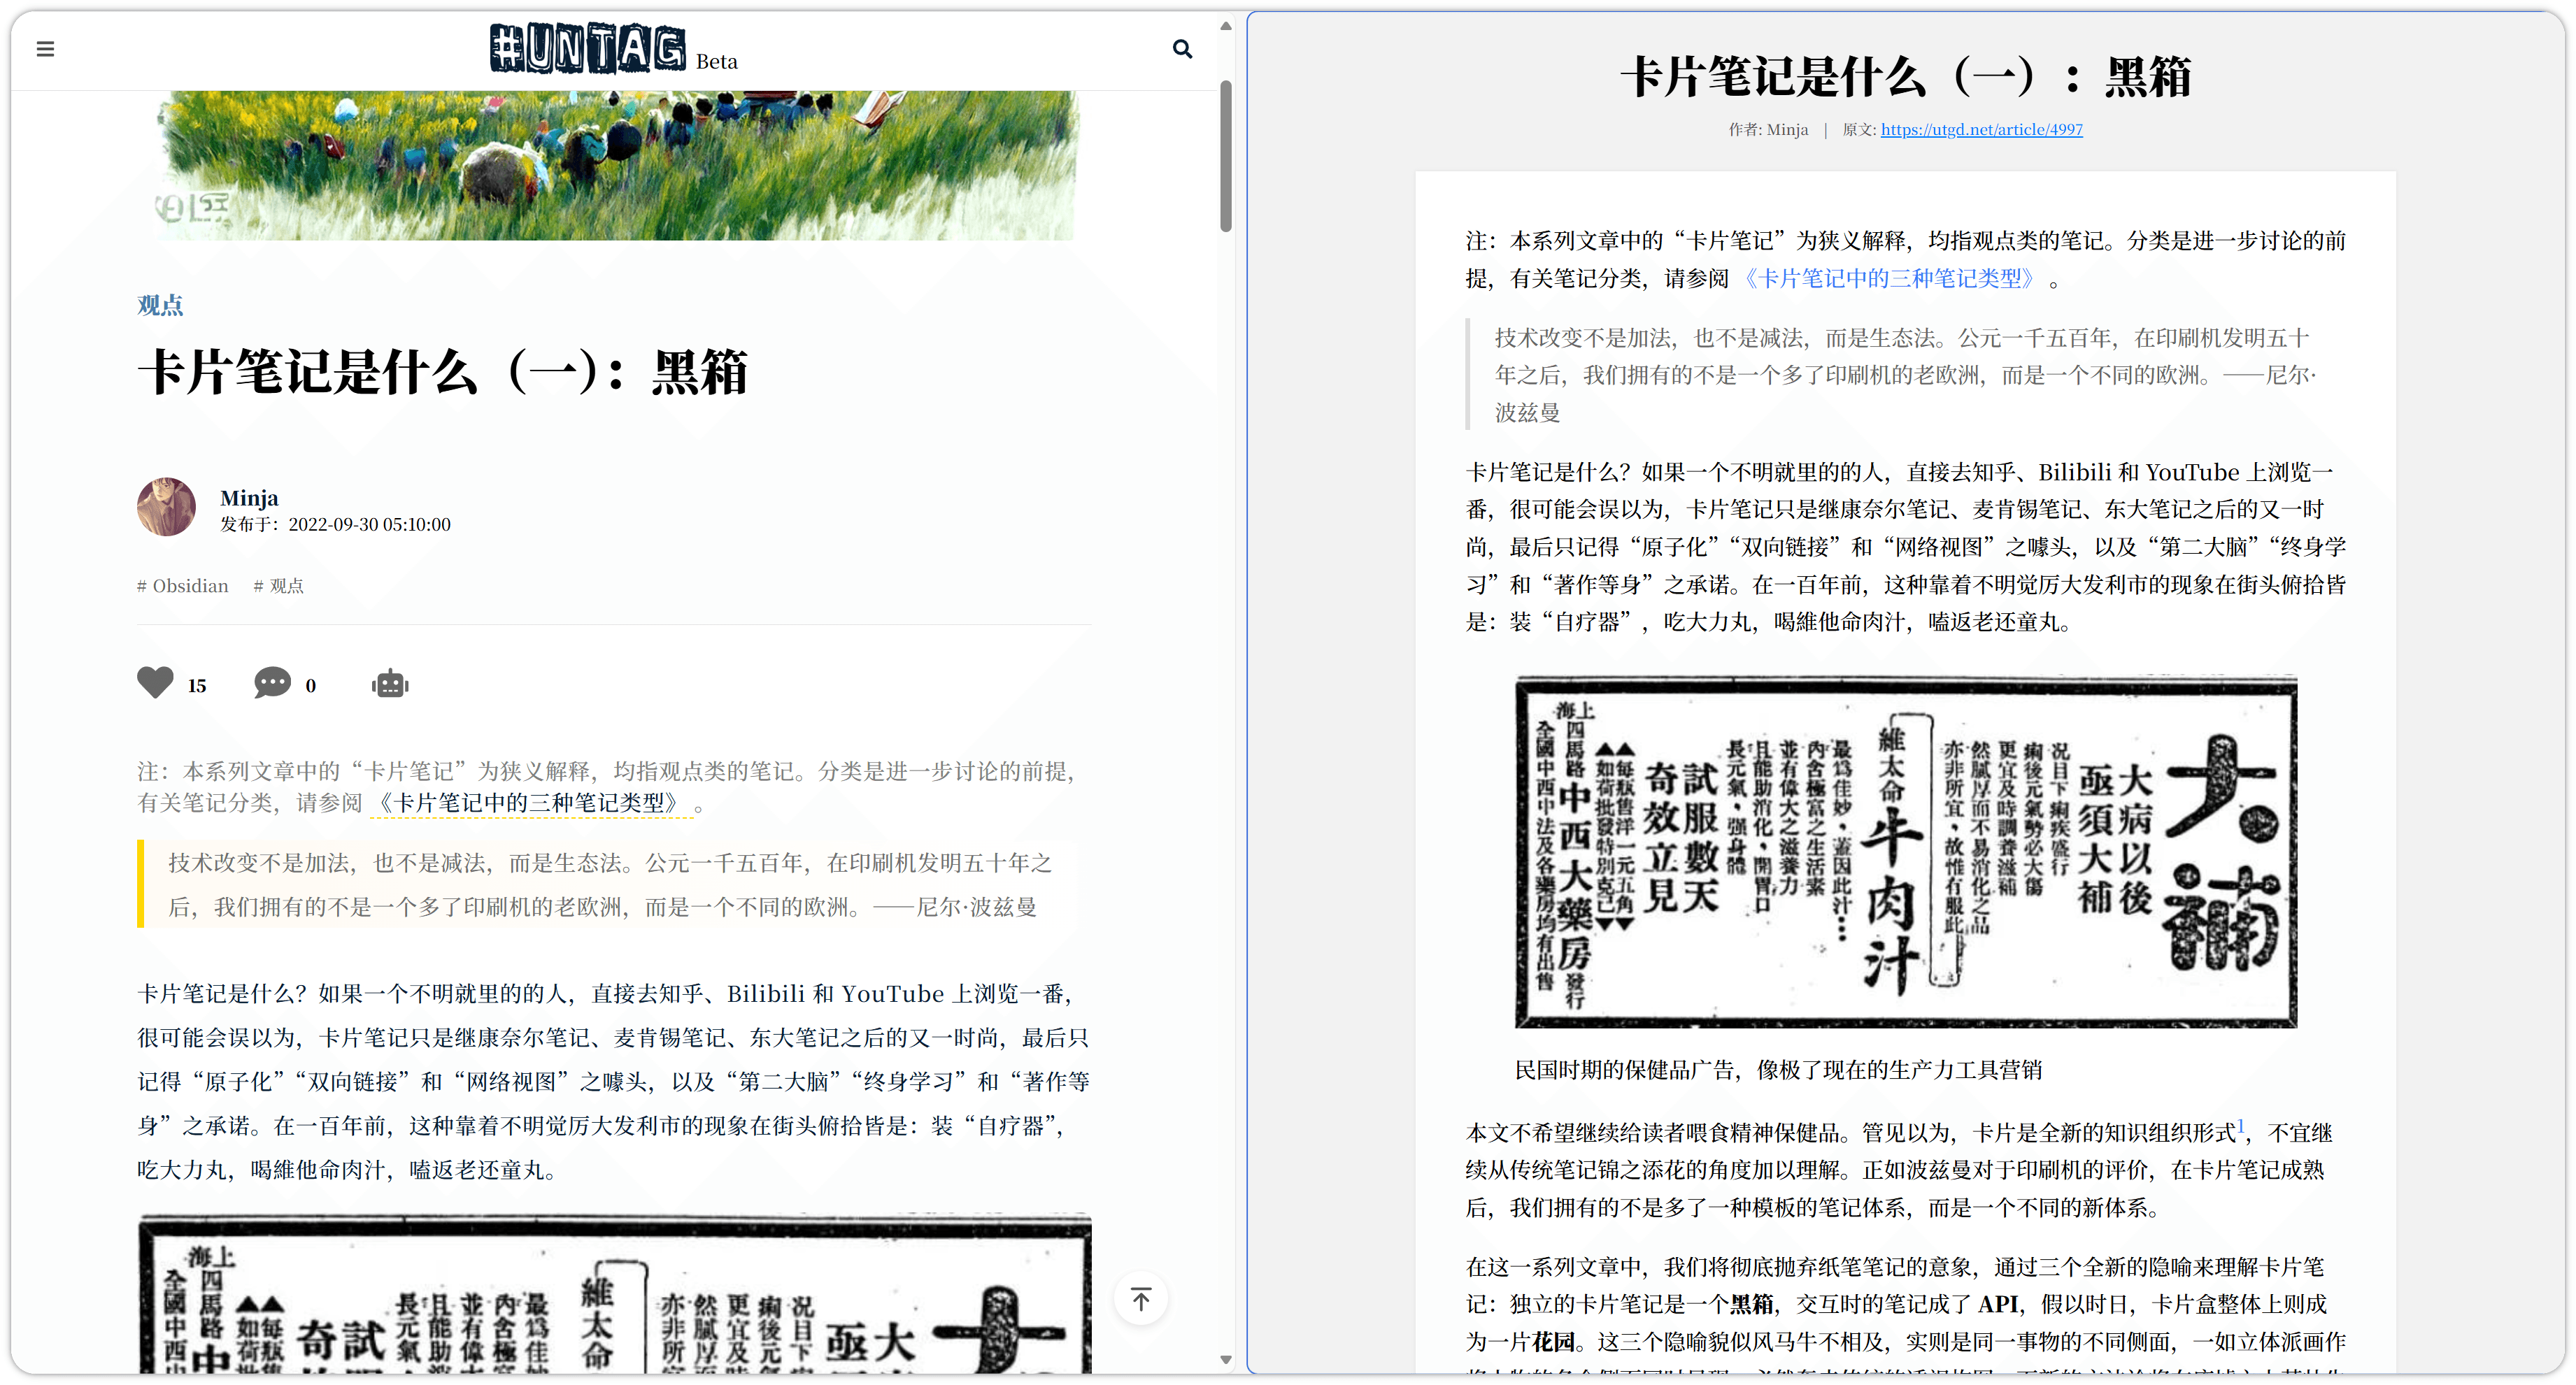Viewport: 2576px width, 1385px height.
Task: Click the left pane vertical scrollbar thumb
Action: click(1226, 157)
